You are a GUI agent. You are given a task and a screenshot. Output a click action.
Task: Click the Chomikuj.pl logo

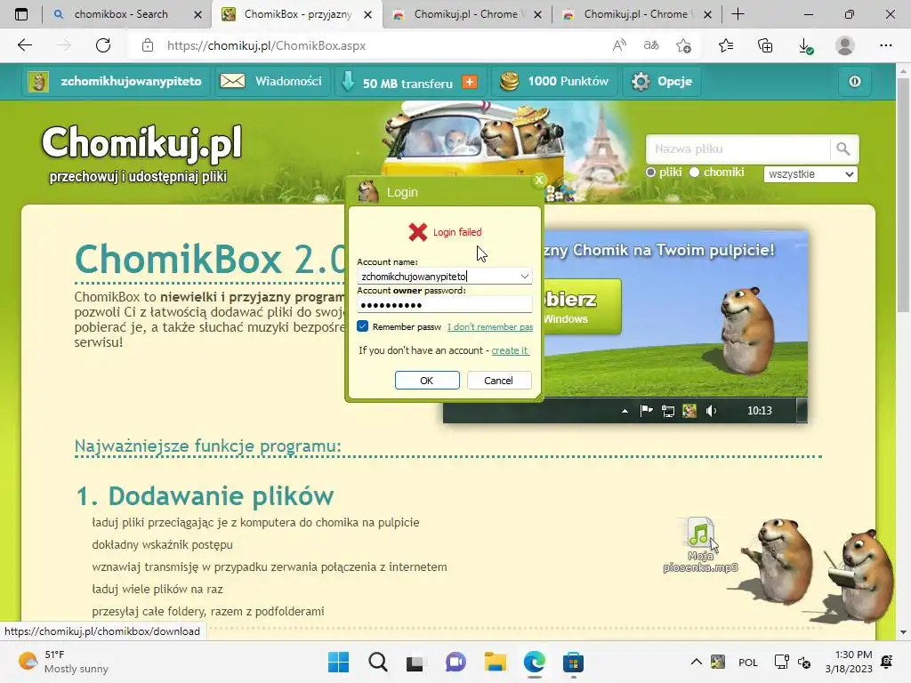141,142
